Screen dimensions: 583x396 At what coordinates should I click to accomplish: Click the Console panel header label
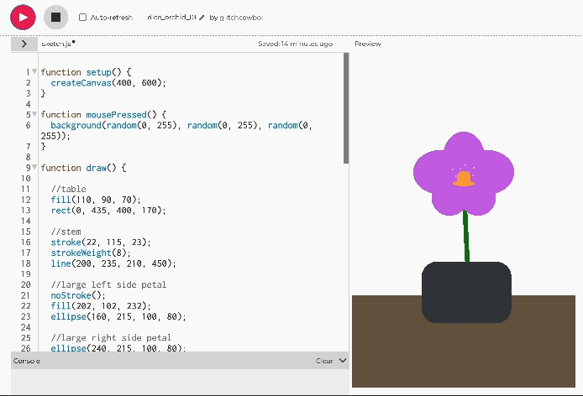click(27, 361)
